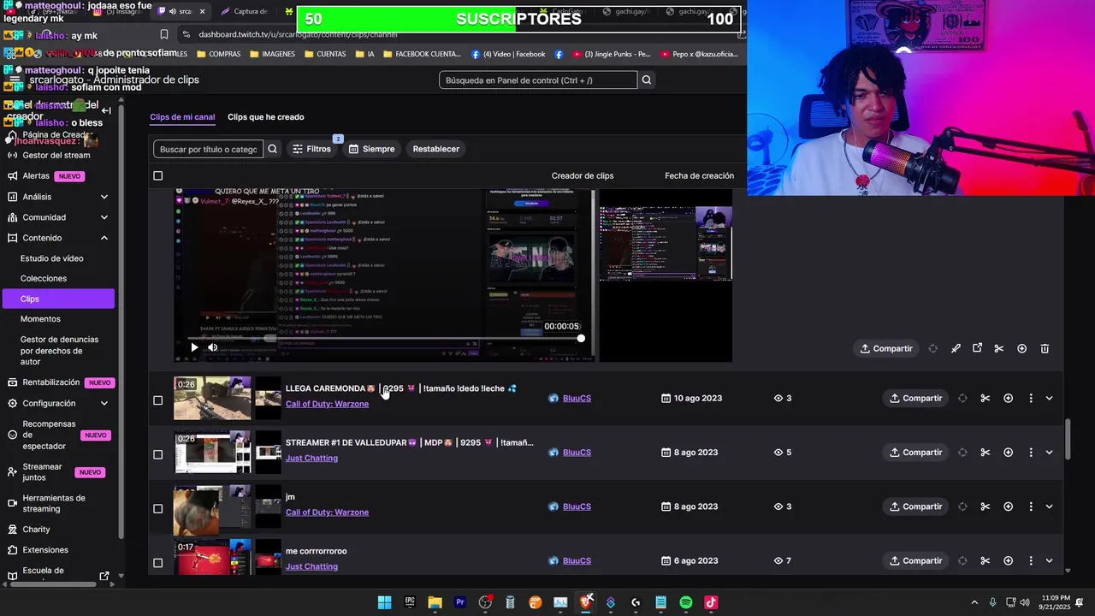Focus the Búsqueda en Panel de control field
1095x616 pixels.
coord(538,80)
